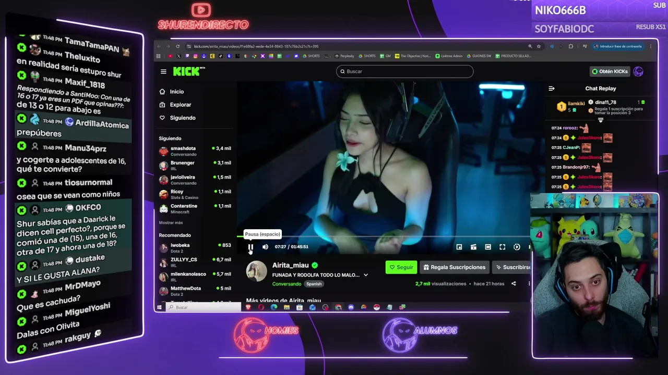Bookmark this page with the star icon
This screenshot has height=375, width=668.
539,46
